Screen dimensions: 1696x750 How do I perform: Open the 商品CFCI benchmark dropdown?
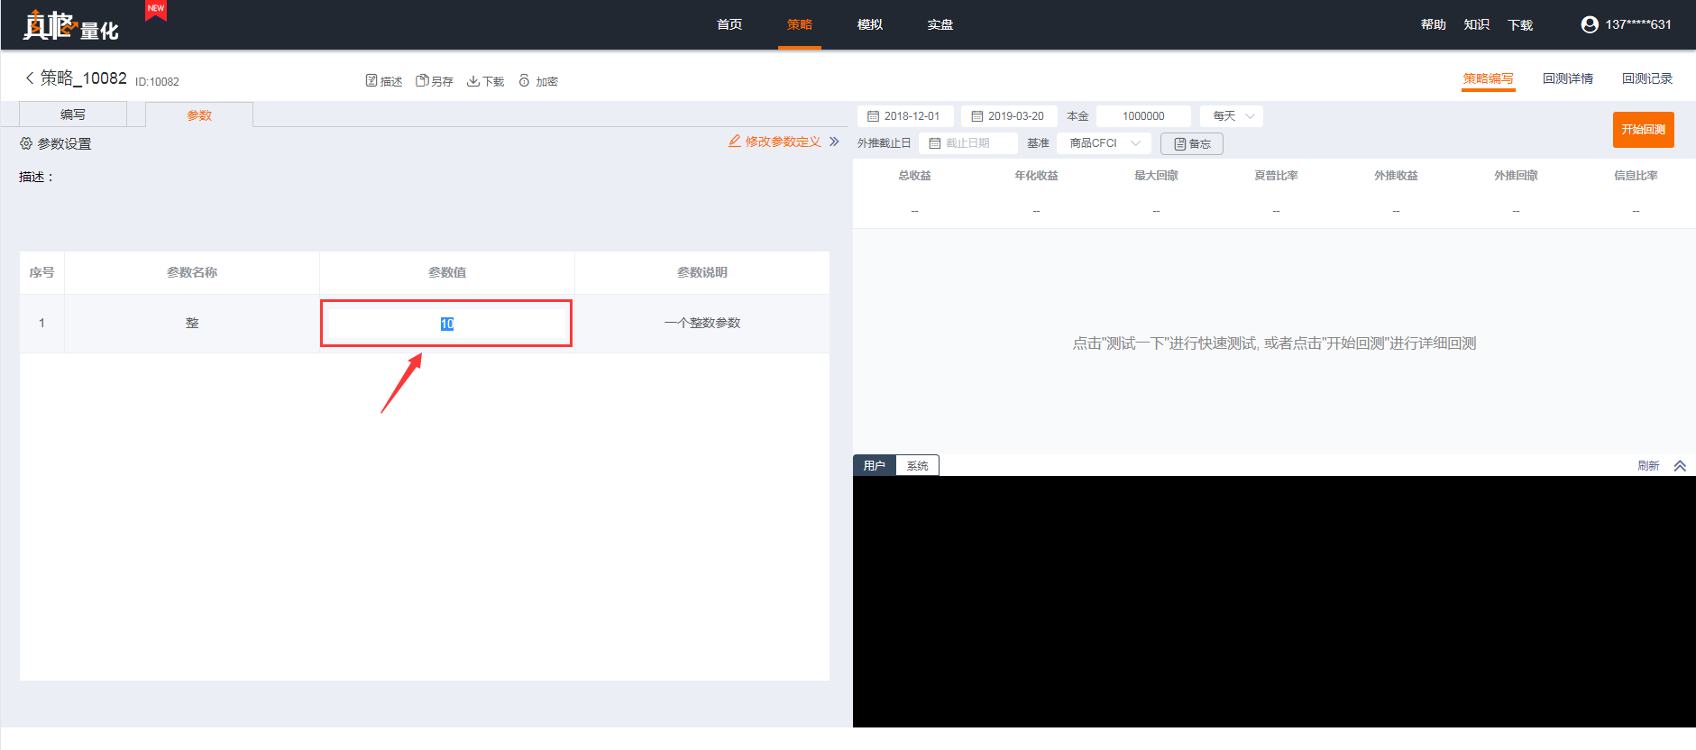[x=1104, y=143]
